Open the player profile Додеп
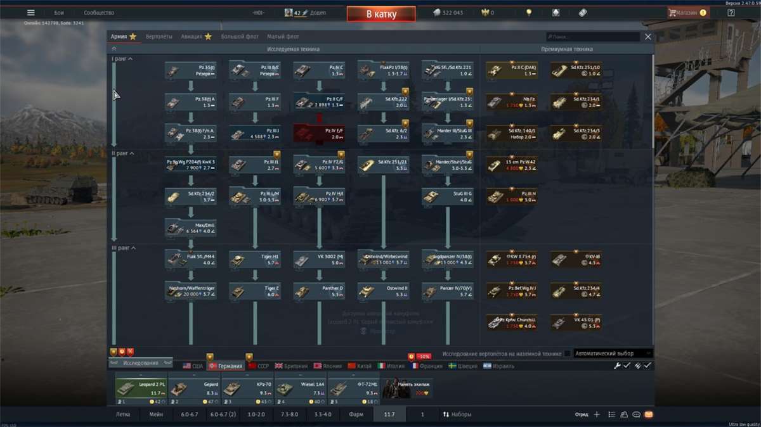Viewport: 761px width, 427px height. click(x=305, y=13)
